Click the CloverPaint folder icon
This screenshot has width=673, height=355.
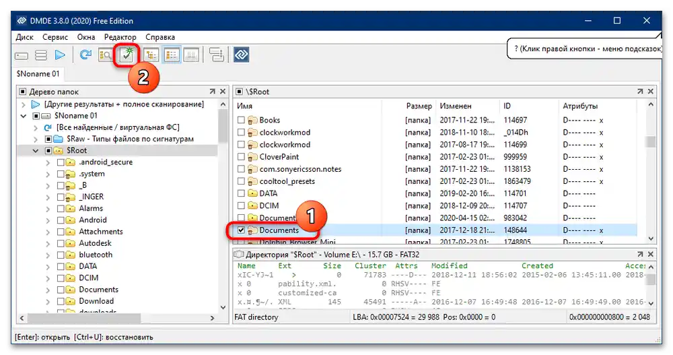click(x=252, y=157)
